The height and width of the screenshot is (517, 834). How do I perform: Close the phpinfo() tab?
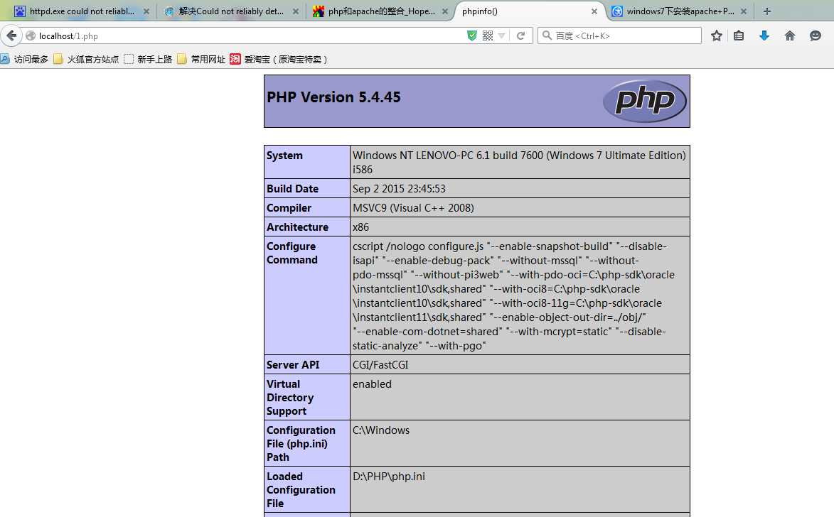(x=594, y=11)
